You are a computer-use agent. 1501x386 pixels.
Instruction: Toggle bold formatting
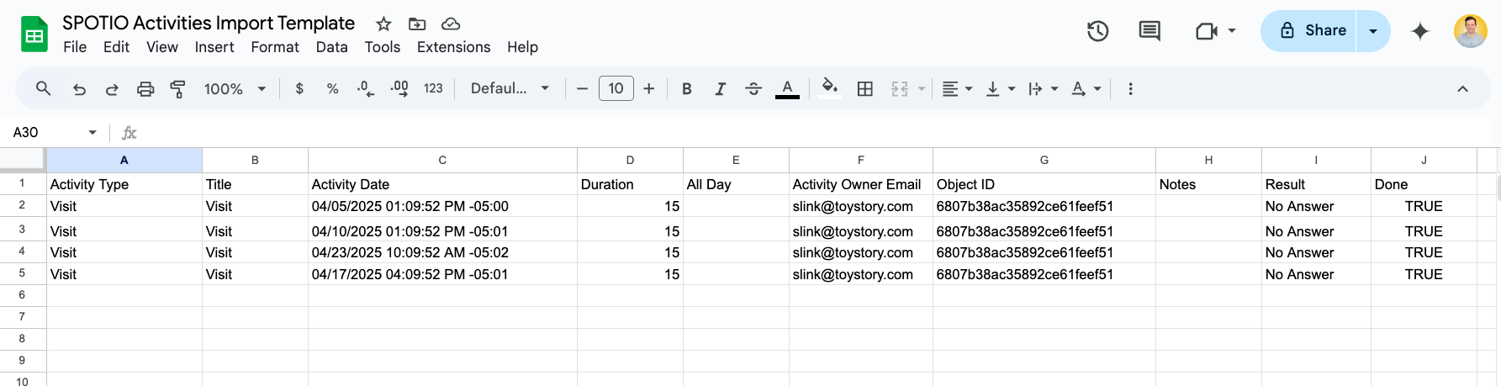point(687,88)
